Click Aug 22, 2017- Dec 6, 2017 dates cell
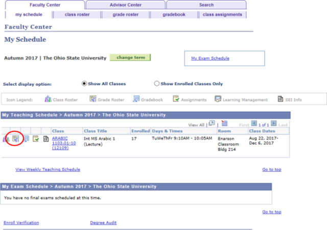 pos(264,141)
